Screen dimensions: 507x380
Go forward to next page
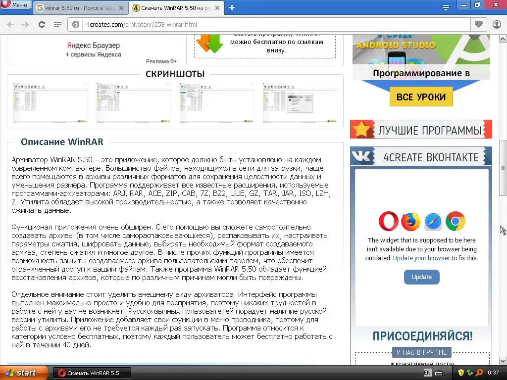pyautogui.click(x=26, y=25)
